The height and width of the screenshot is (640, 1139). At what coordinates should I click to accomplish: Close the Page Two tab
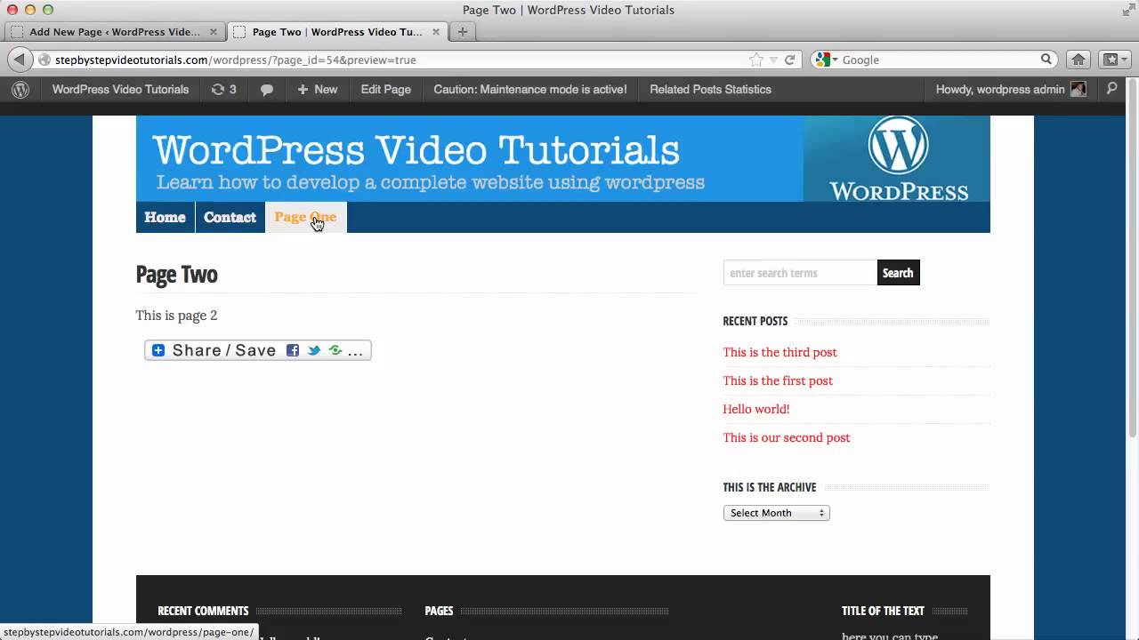(x=436, y=31)
